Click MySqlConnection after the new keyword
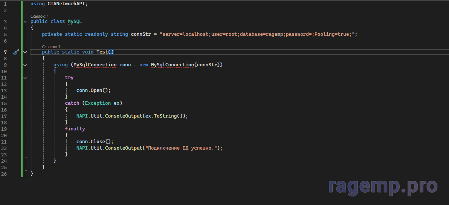 (172, 65)
